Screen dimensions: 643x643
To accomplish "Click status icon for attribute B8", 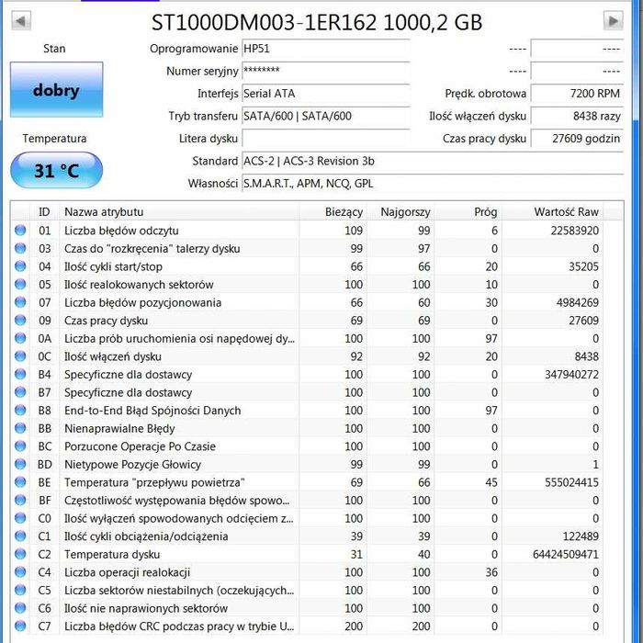I will pyautogui.click(x=20, y=410).
